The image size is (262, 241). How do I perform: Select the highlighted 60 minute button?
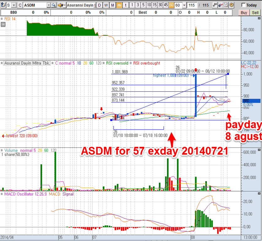[171, 5]
